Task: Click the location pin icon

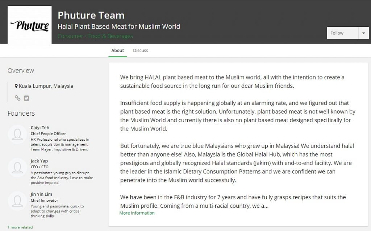Action: pyautogui.click(x=16, y=86)
